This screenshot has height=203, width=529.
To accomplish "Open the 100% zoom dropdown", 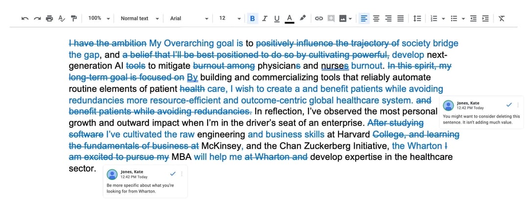I will point(99,18).
